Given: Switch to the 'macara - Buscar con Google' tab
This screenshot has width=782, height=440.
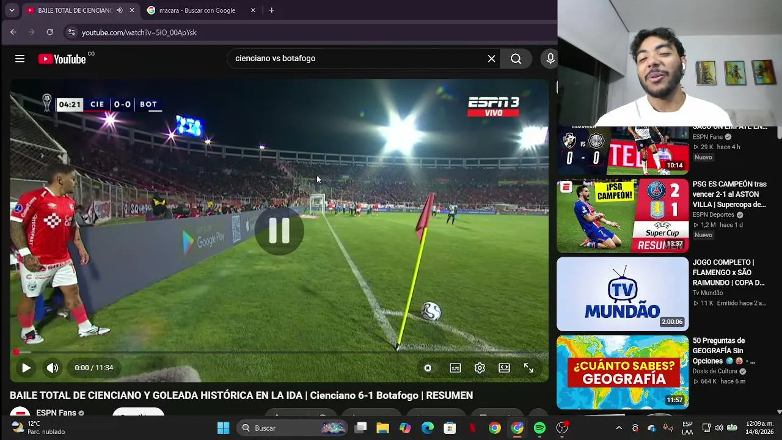Looking at the screenshot, I should pyautogui.click(x=197, y=10).
